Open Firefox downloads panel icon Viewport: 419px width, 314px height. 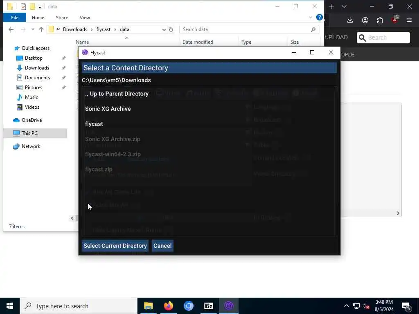(350, 20)
